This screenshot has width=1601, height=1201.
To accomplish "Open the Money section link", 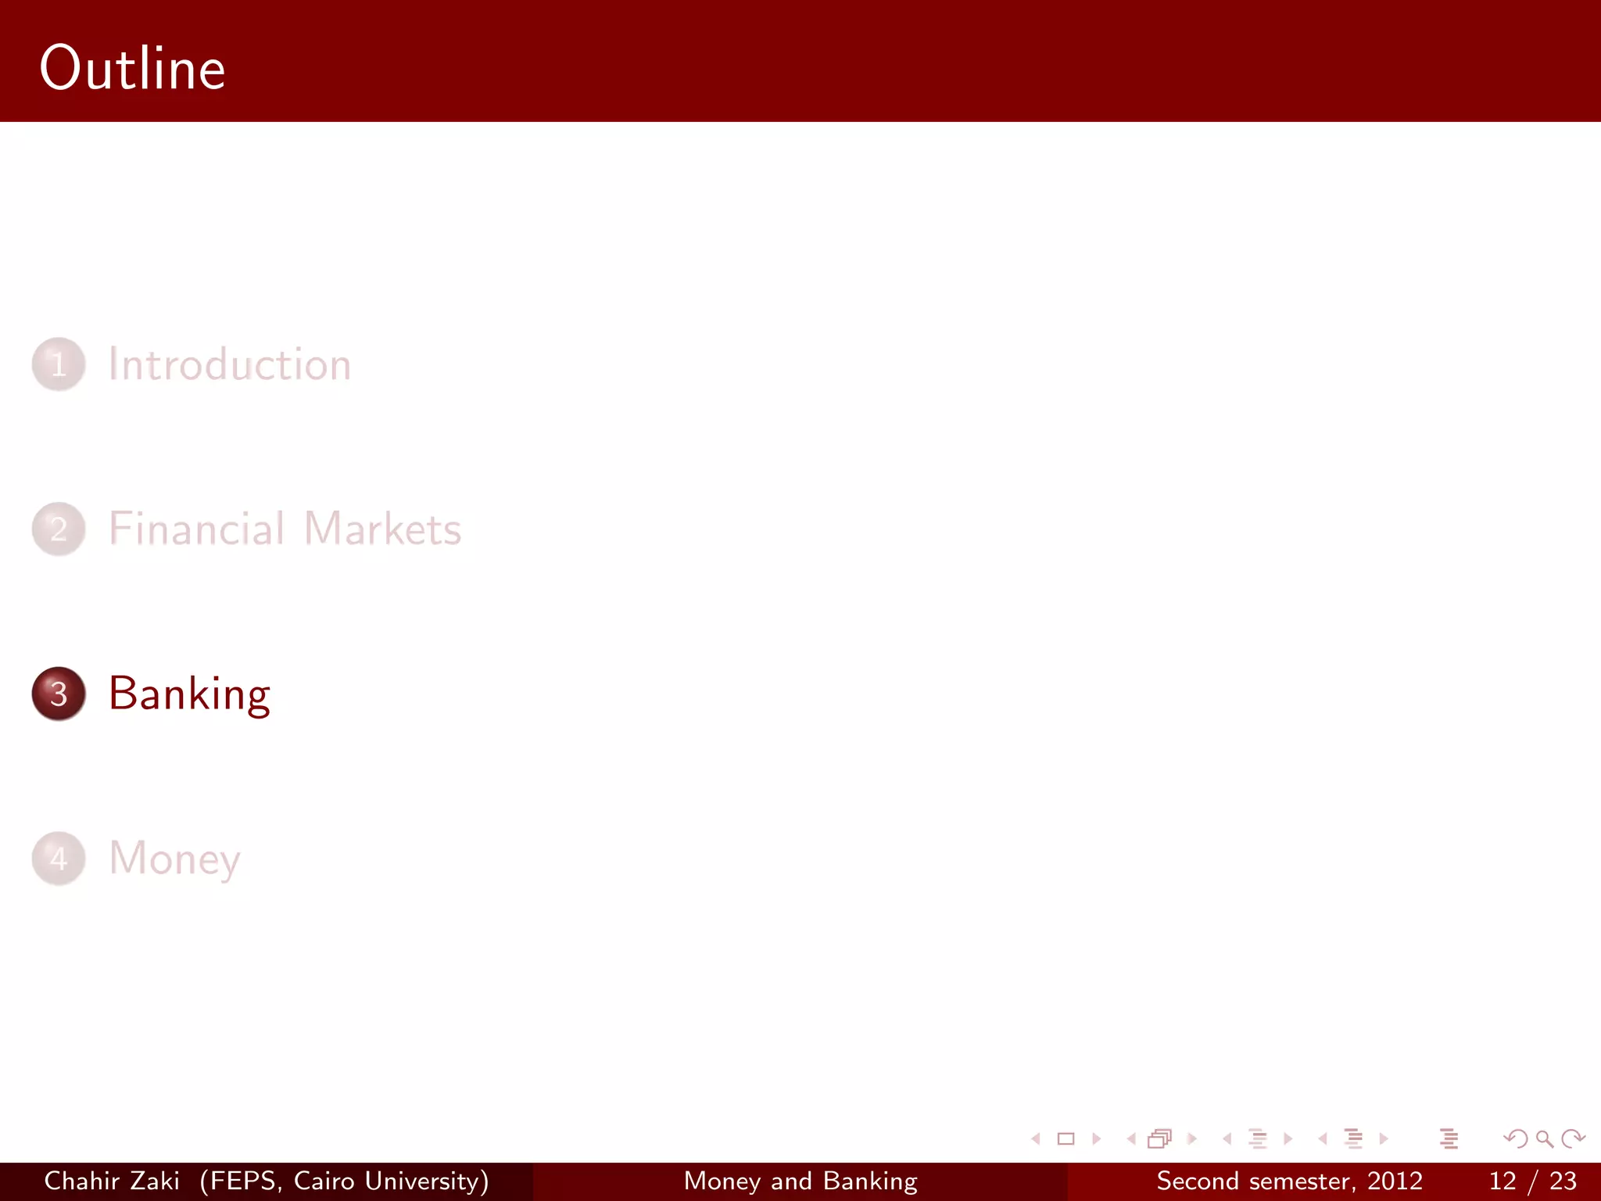I will click(174, 859).
